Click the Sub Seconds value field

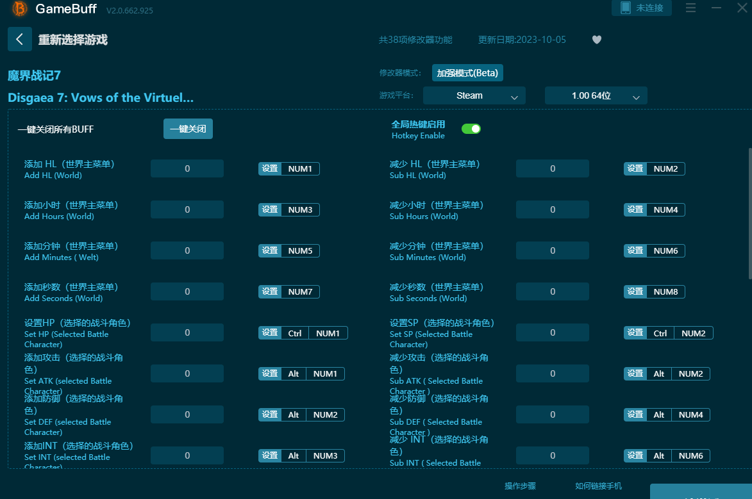pyautogui.click(x=553, y=291)
